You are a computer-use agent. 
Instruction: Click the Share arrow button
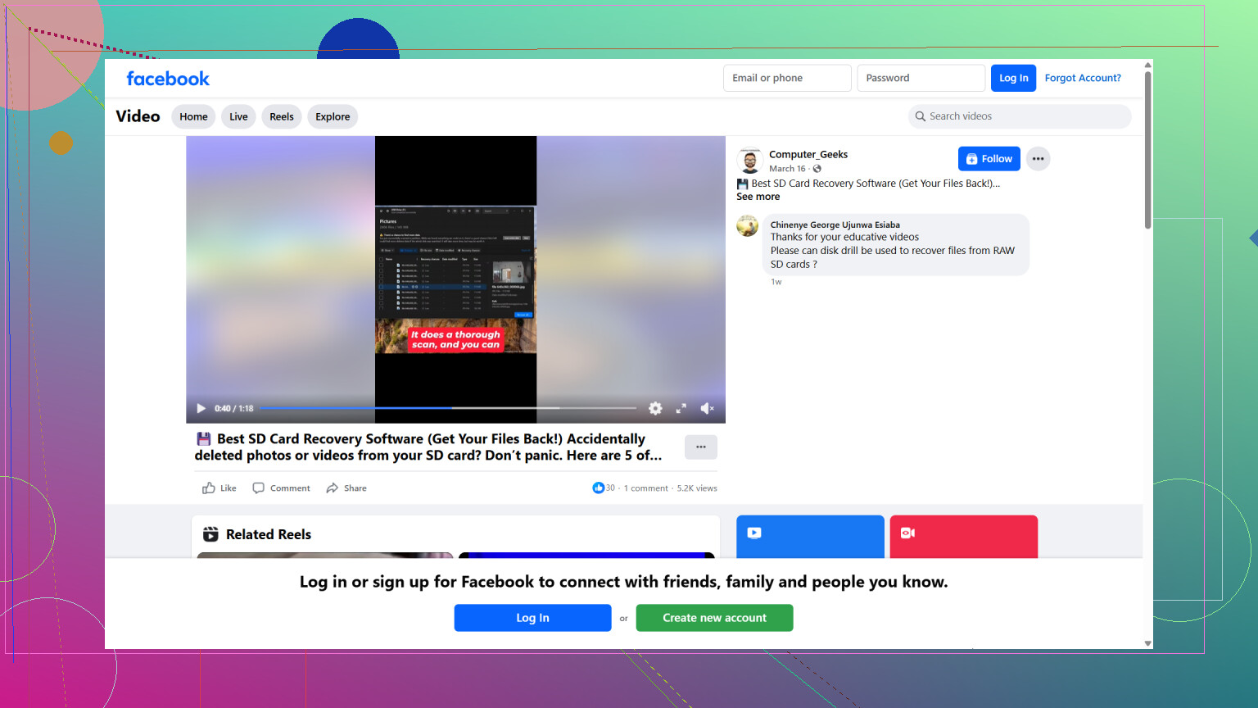[x=346, y=488]
